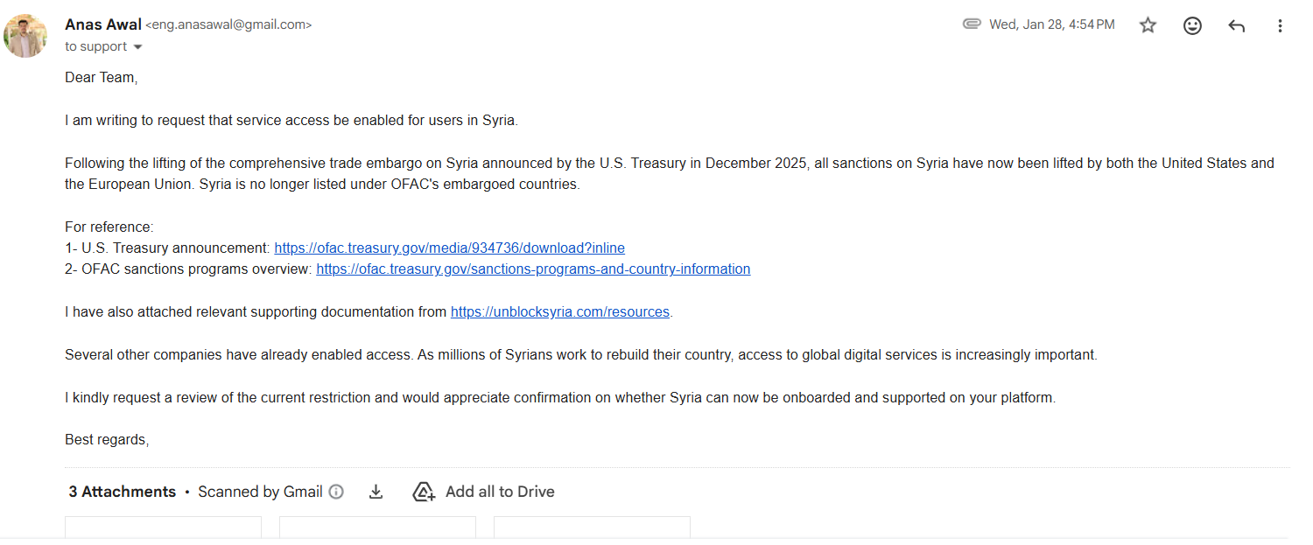Open the Scanned by Gmail info icon
This screenshot has height=545, width=1313.
point(336,492)
